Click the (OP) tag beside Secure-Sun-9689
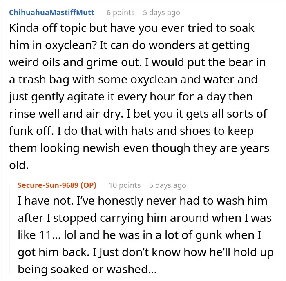 tap(89, 185)
